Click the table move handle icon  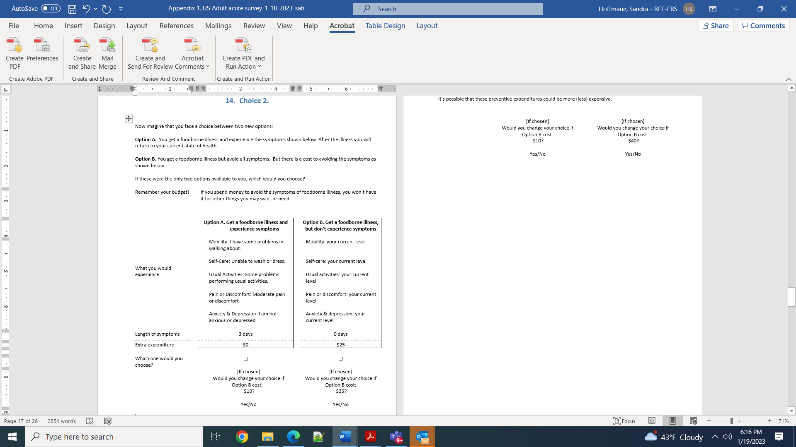point(129,119)
